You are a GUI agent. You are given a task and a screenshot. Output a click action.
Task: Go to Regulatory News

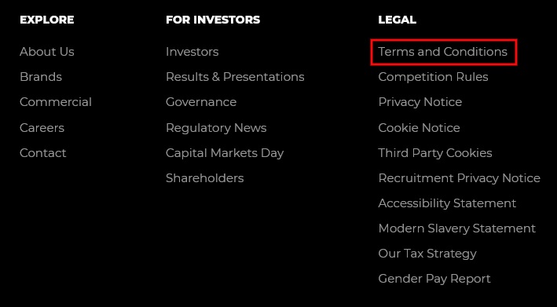(216, 128)
